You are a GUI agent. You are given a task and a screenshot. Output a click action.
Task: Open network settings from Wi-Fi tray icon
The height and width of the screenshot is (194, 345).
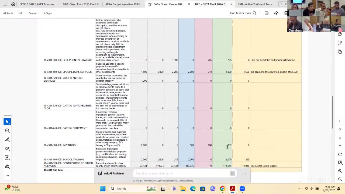pos(306,189)
